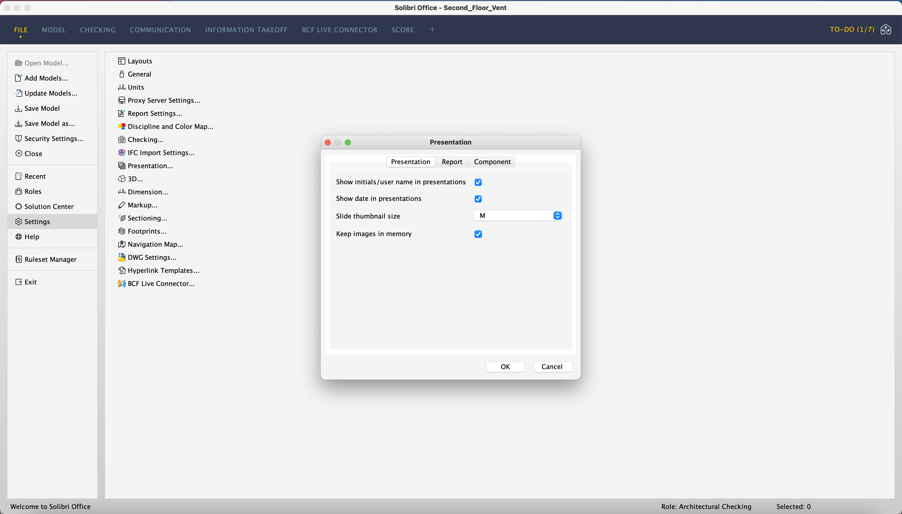Click the BCF Live Connector settings icon

click(x=121, y=283)
